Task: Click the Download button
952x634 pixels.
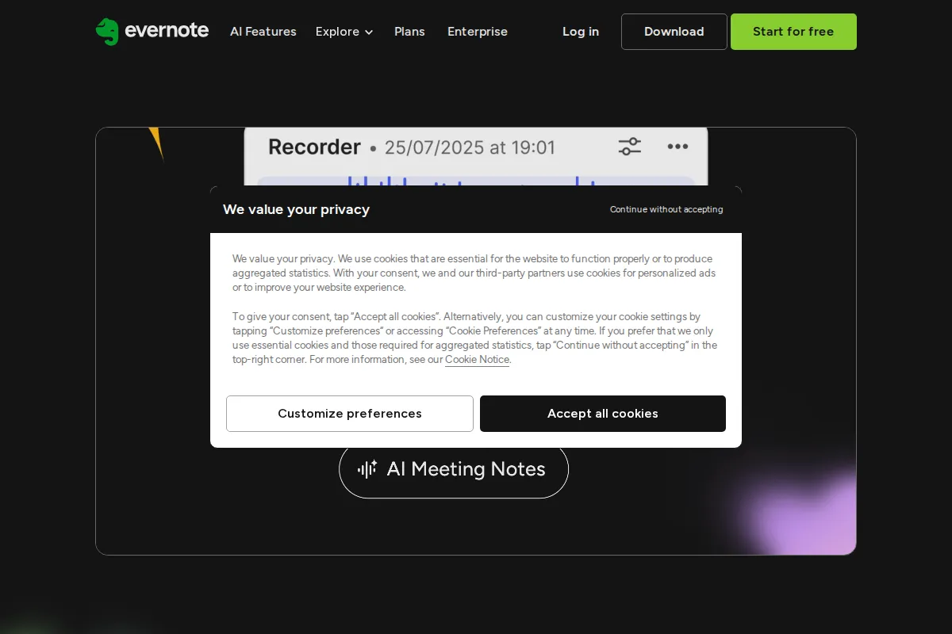Action: pos(674,32)
